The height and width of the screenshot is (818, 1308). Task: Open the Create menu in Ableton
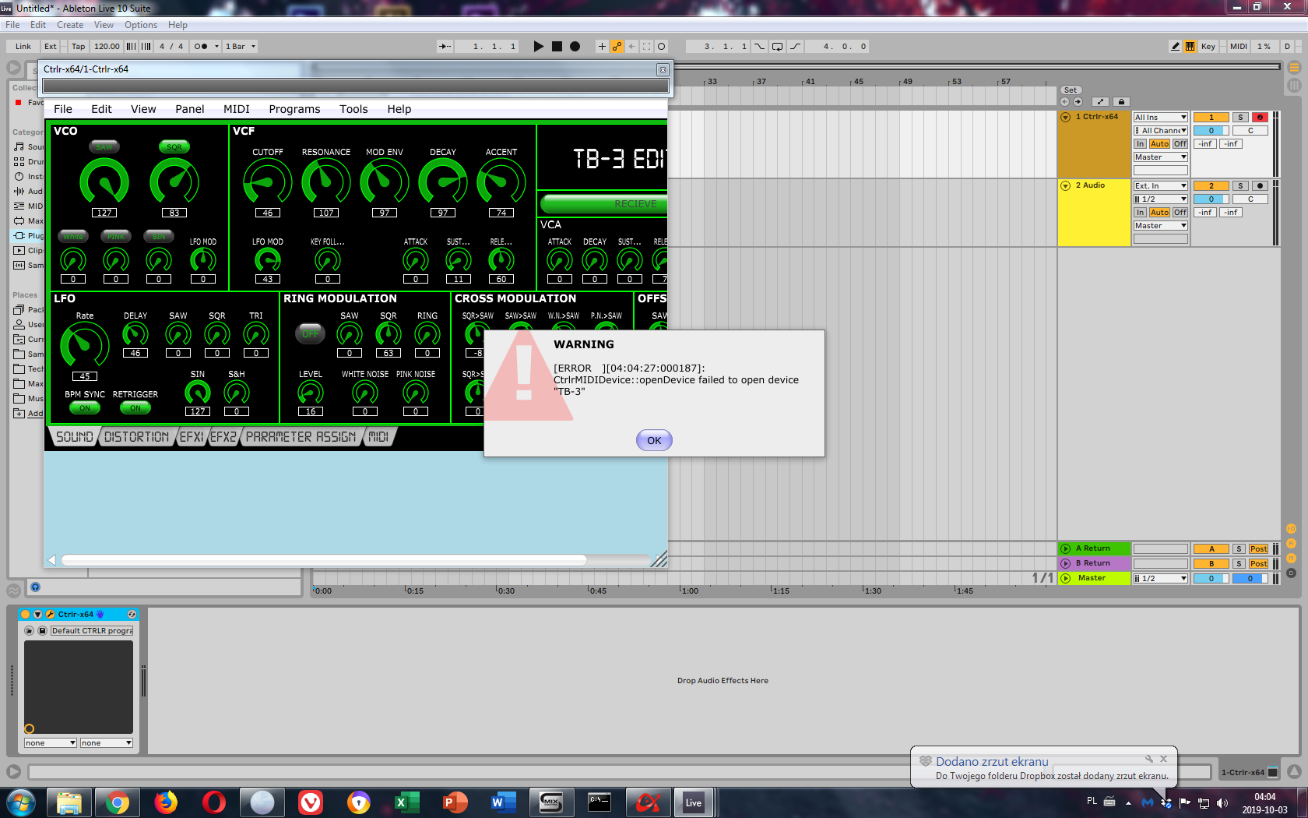pos(70,25)
